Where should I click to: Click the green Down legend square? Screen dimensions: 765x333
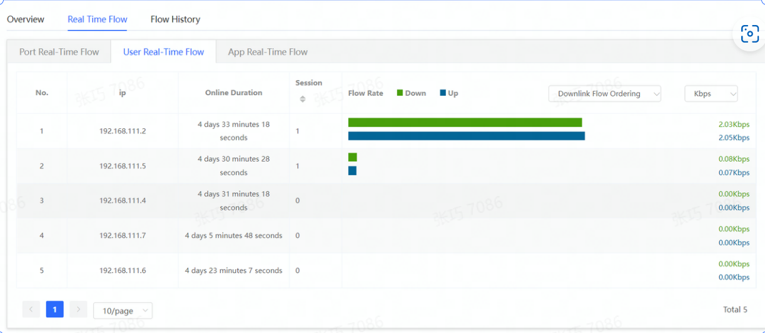[400, 93]
